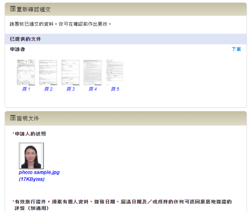Click the 頁 4 link

[93, 89]
